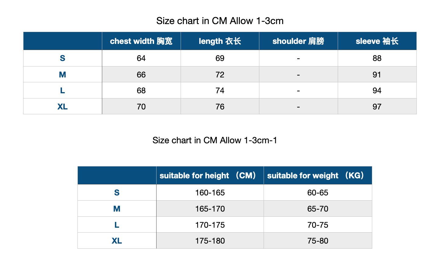
Task: Select chest width value 70 for XL
Action: 141,106
